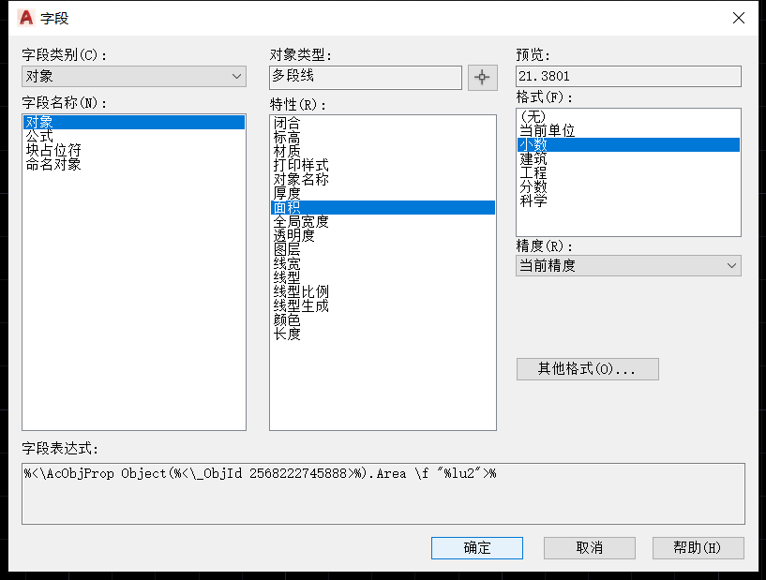The height and width of the screenshot is (580, 766).
Task: Select 对象 in field name list
Action: point(134,122)
